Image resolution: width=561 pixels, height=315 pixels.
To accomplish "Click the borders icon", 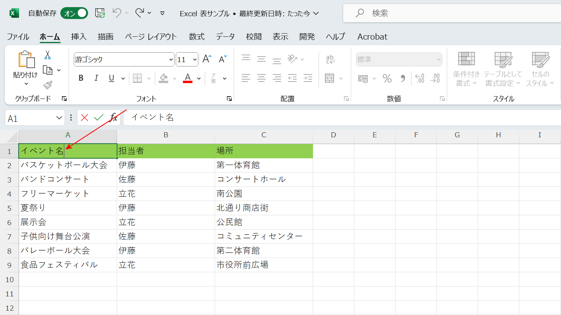I will [x=137, y=78].
